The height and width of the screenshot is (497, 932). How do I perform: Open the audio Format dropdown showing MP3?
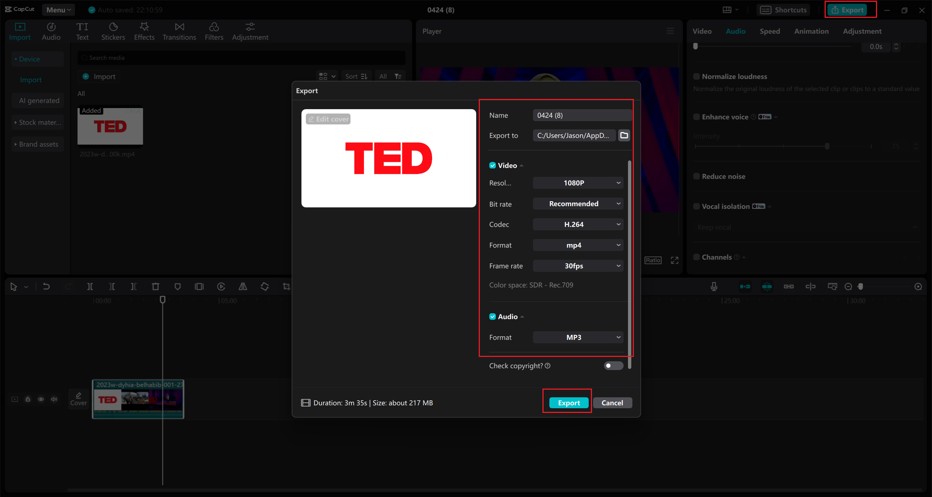(x=577, y=337)
